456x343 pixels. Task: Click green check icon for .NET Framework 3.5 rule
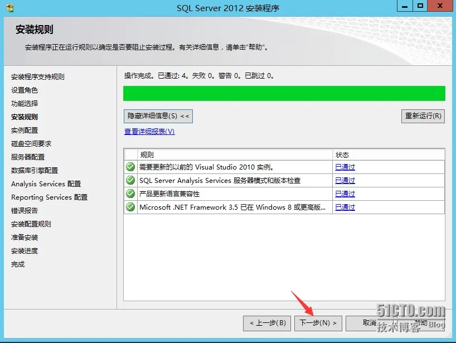(x=130, y=207)
